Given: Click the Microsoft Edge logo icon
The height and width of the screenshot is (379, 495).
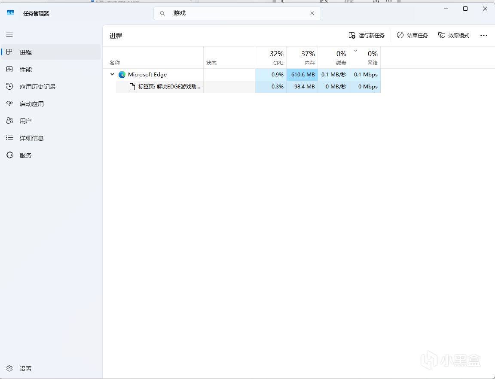Looking at the screenshot, I should pyautogui.click(x=122, y=75).
